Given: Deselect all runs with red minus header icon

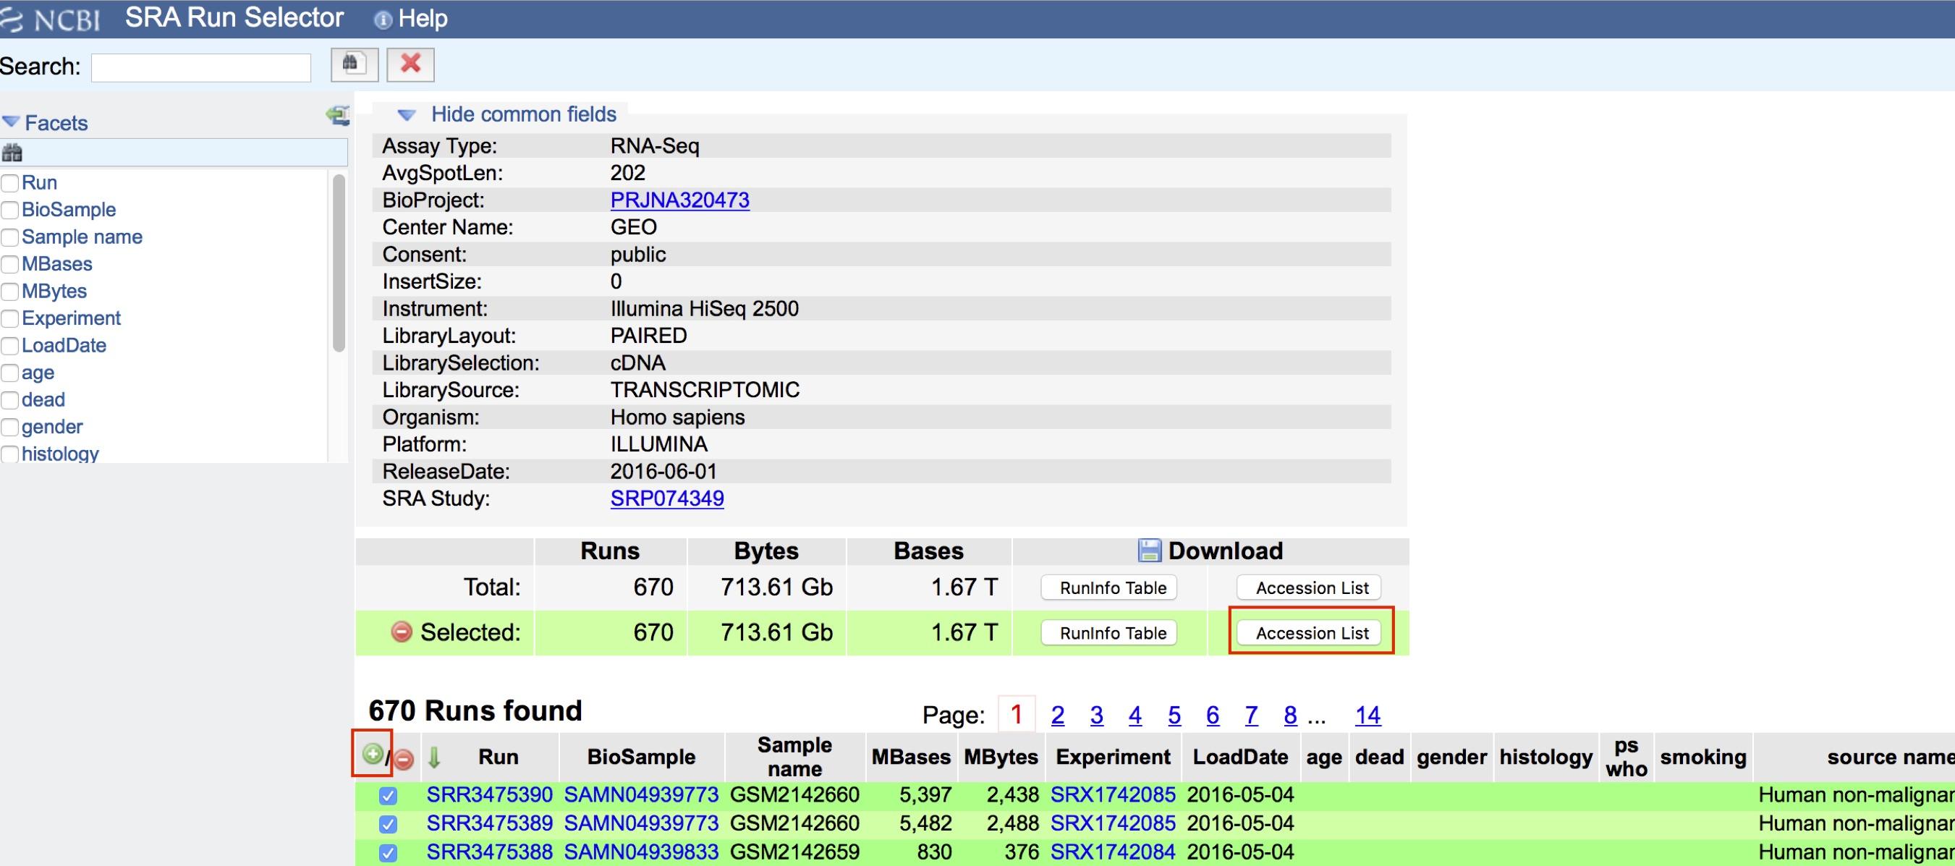Looking at the screenshot, I should pos(404,758).
